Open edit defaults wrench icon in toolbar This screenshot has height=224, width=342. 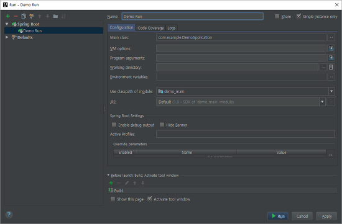(x=32, y=16)
